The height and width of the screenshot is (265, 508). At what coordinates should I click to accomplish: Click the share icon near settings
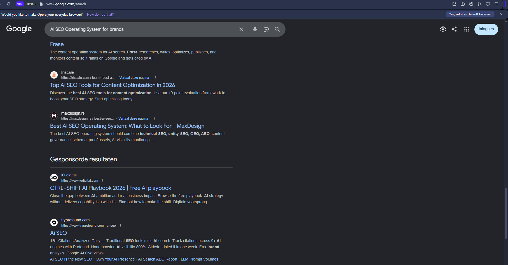pyautogui.click(x=454, y=29)
